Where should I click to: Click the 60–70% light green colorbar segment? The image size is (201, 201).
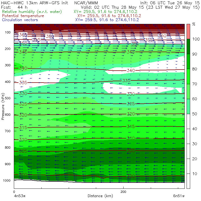(188, 91)
